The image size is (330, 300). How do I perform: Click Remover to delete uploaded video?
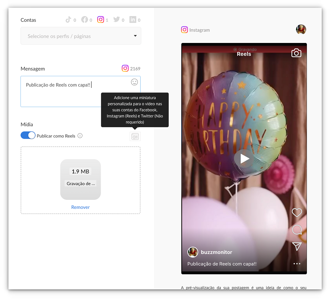point(81,207)
